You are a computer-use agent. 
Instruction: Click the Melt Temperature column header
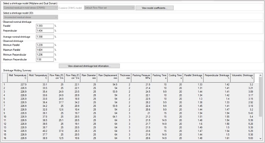tap(17, 78)
